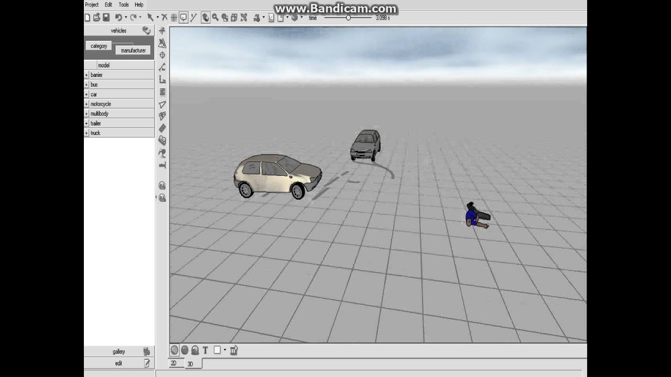This screenshot has height=377, width=671.
Task: Expand the motorcycle category
Action: point(86,104)
